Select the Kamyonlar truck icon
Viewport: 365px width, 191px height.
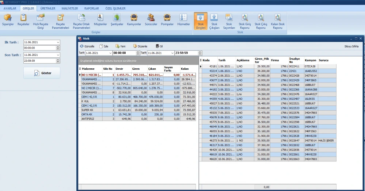click(x=134, y=20)
